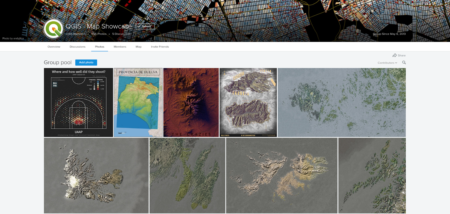450x214 pixels.
Task: Click the QGIS group logo avatar
Action: pyautogui.click(x=53, y=29)
